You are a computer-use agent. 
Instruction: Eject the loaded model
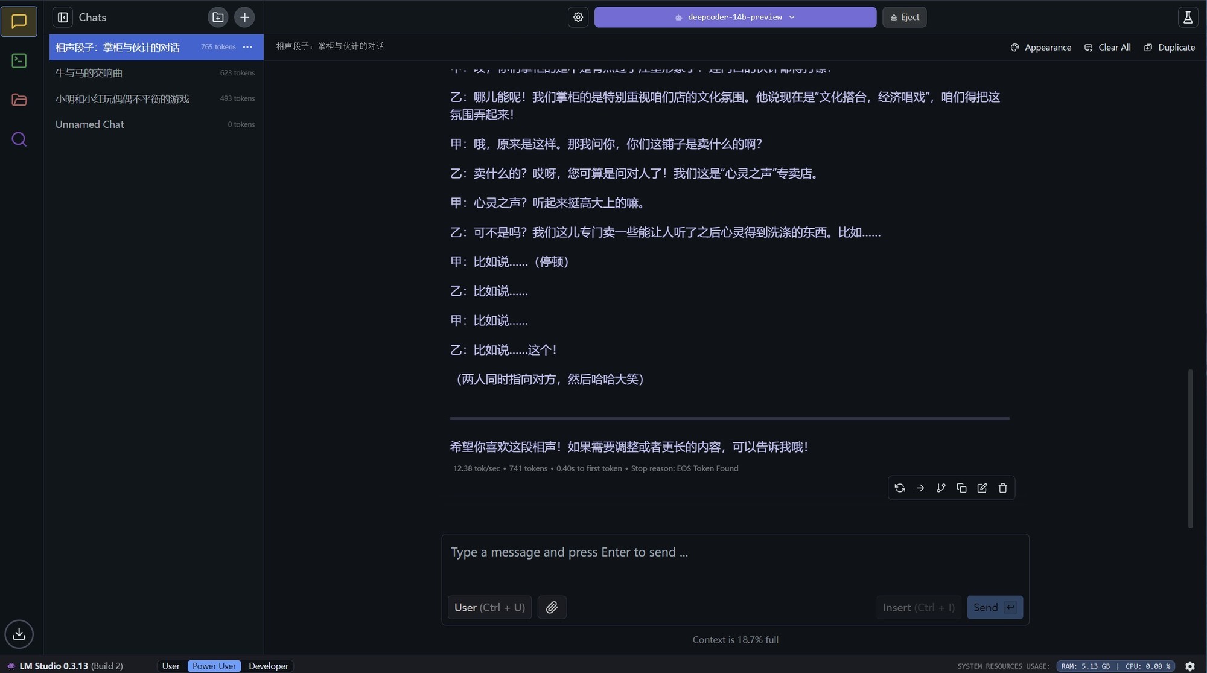pos(904,18)
